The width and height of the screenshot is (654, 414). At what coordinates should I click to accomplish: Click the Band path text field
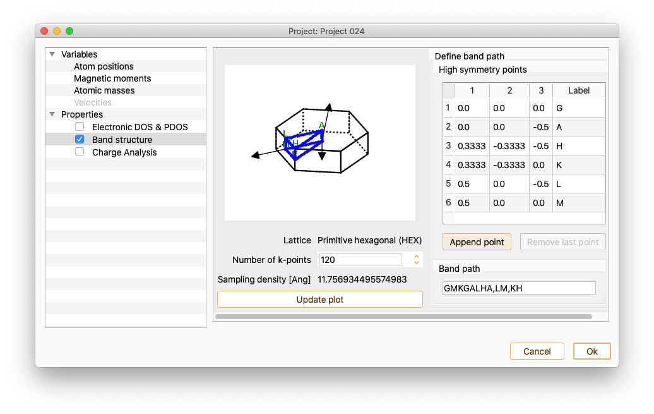(519, 288)
